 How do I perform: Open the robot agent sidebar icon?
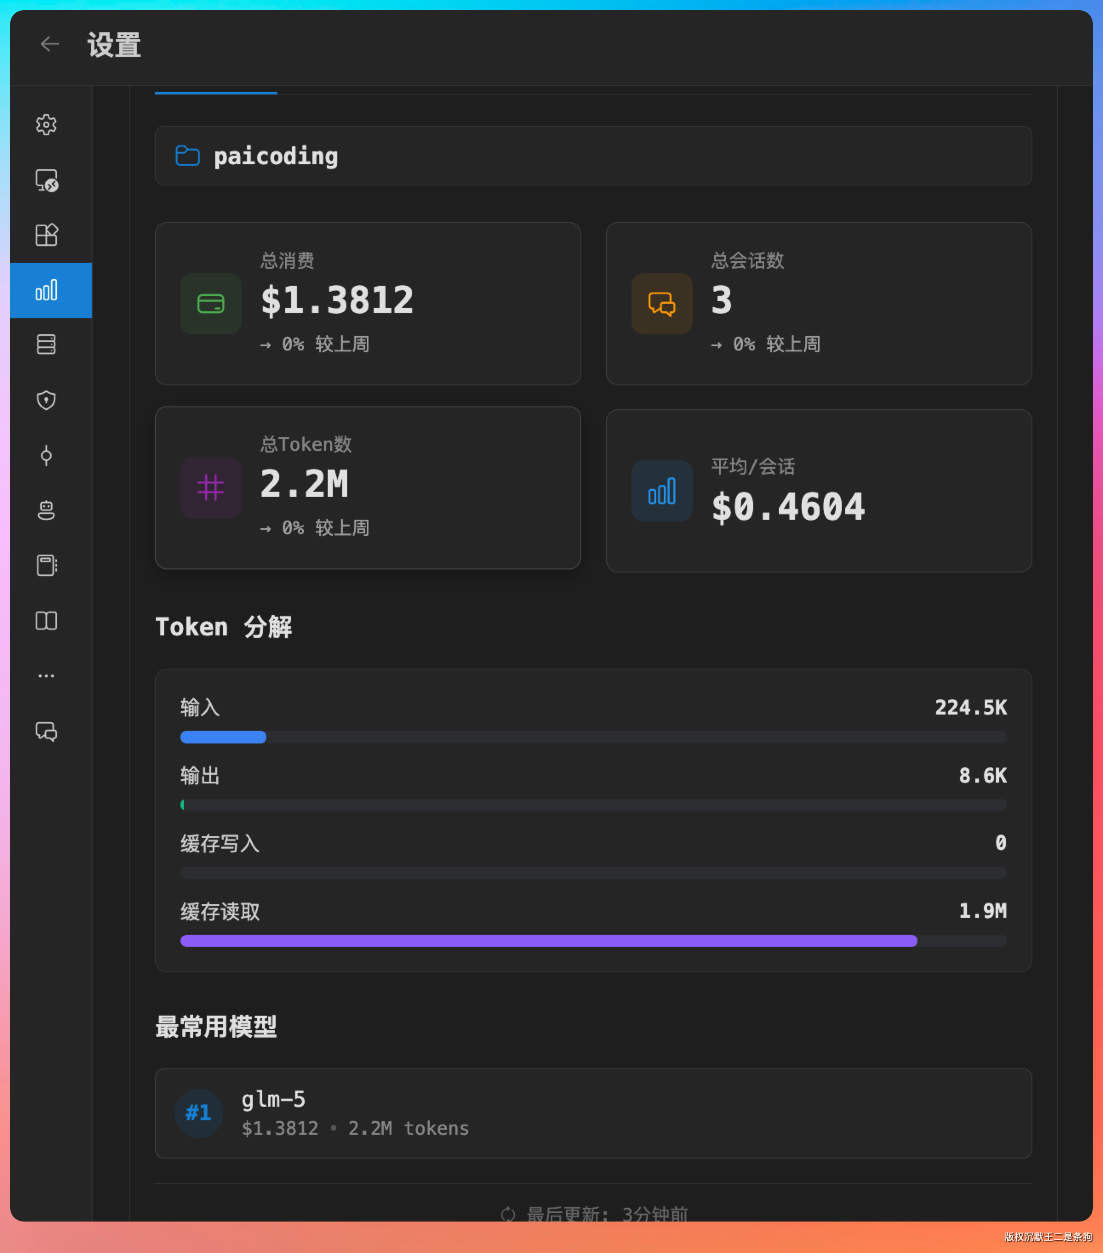point(47,510)
